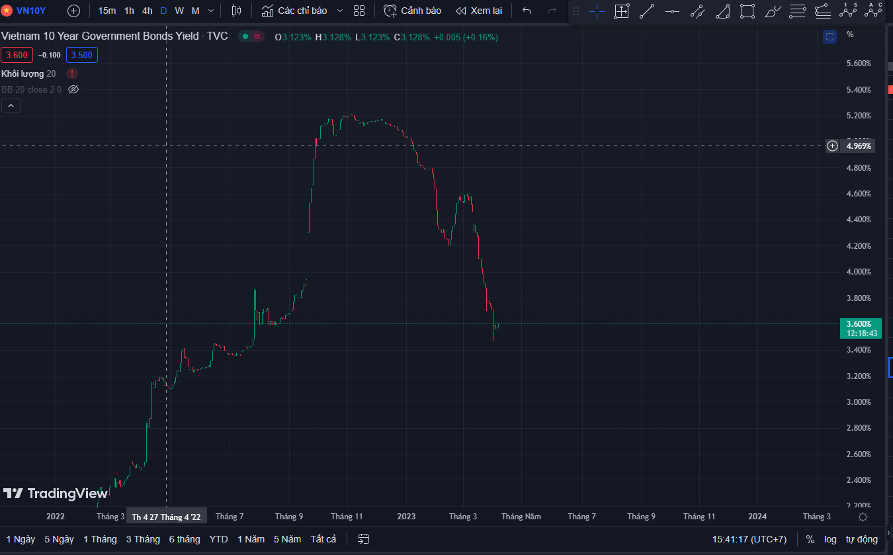This screenshot has height=555, width=893.
Task: Open candlestick chart style selector
Action: 236,11
